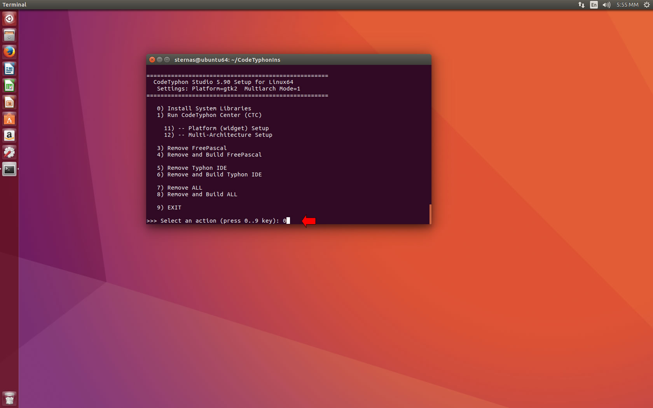Viewport: 653px width, 408px height.
Task: Open the En keyboard layout indicator
Action: pyautogui.click(x=594, y=5)
